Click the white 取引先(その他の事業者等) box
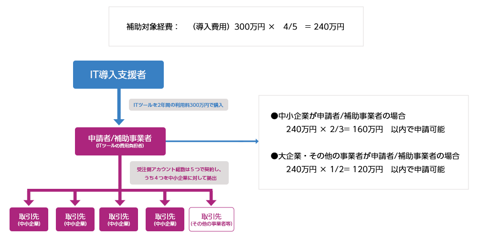 (x=212, y=219)
